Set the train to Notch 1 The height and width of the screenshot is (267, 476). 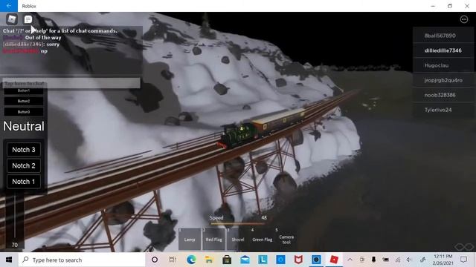[x=24, y=182]
